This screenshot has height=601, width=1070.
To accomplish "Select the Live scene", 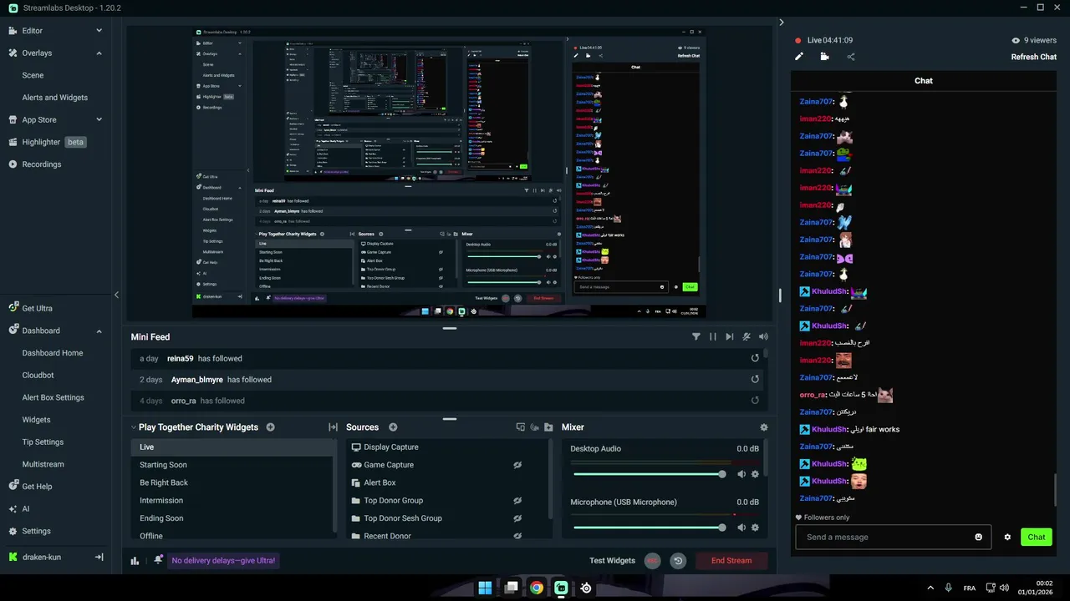I will point(233,447).
